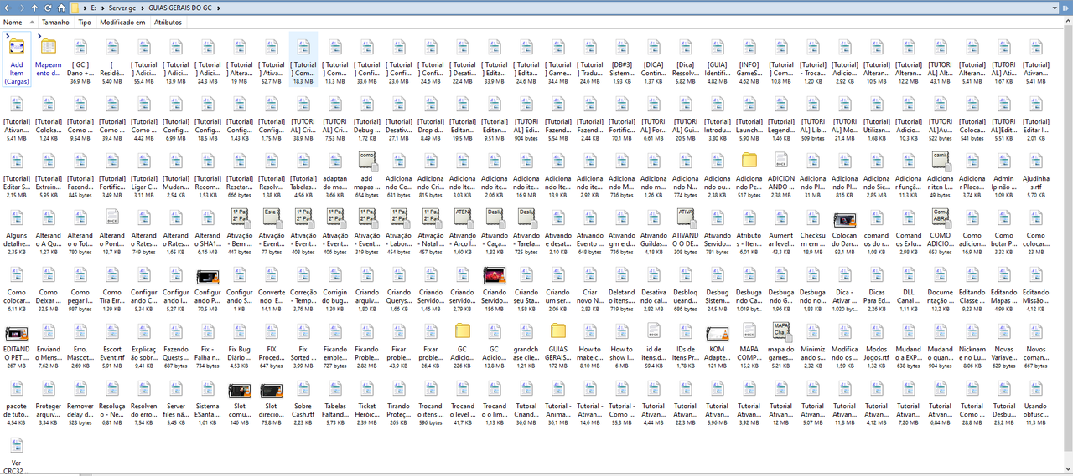Select the 'Sobre Cash.rtf' file
This screenshot has width=1073, height=476.
303,400
